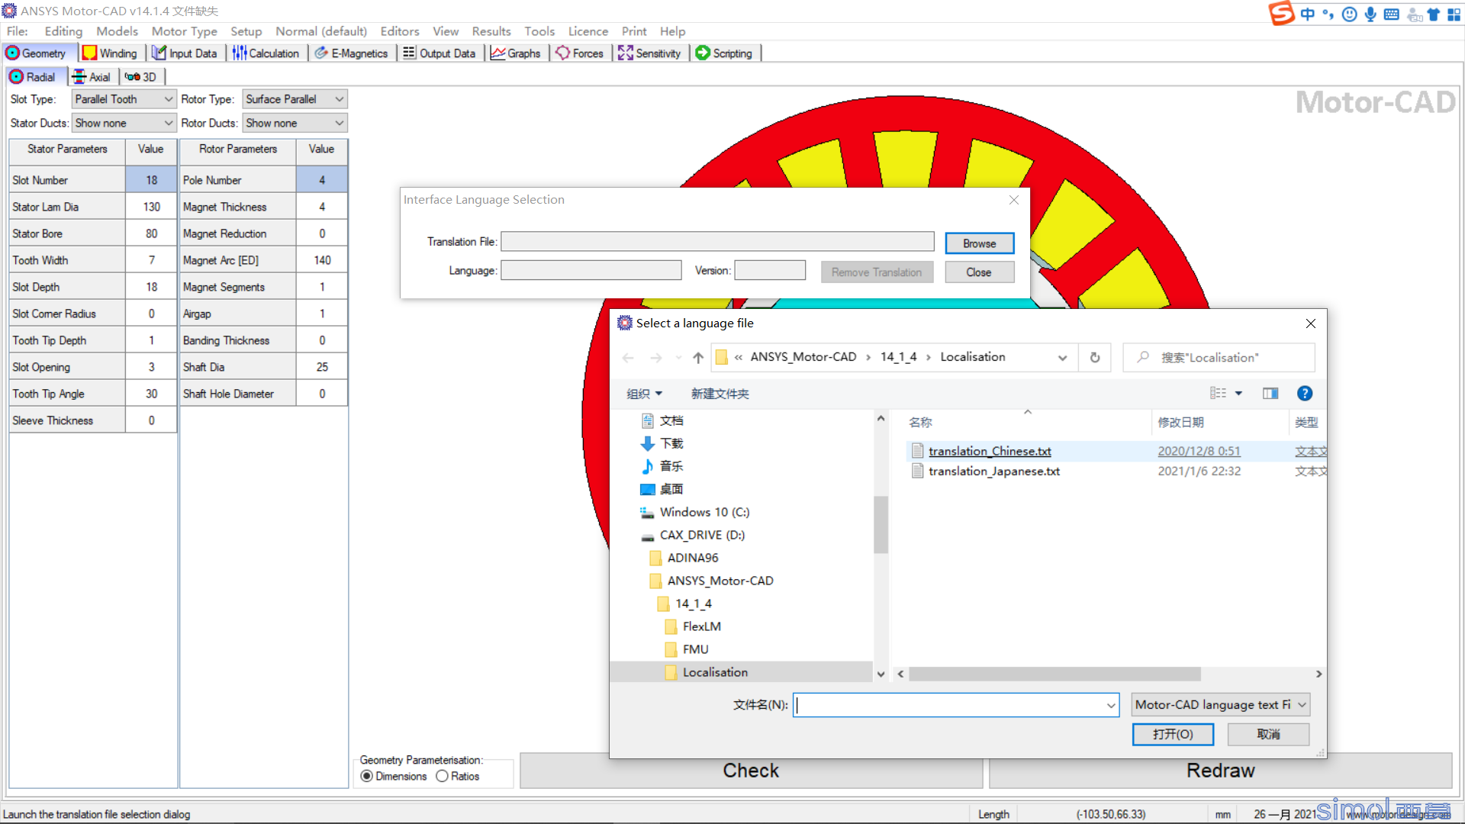Screen dimensions: 1465x824
Task: Click the Localisation search box
Action: pos(1219,358)
